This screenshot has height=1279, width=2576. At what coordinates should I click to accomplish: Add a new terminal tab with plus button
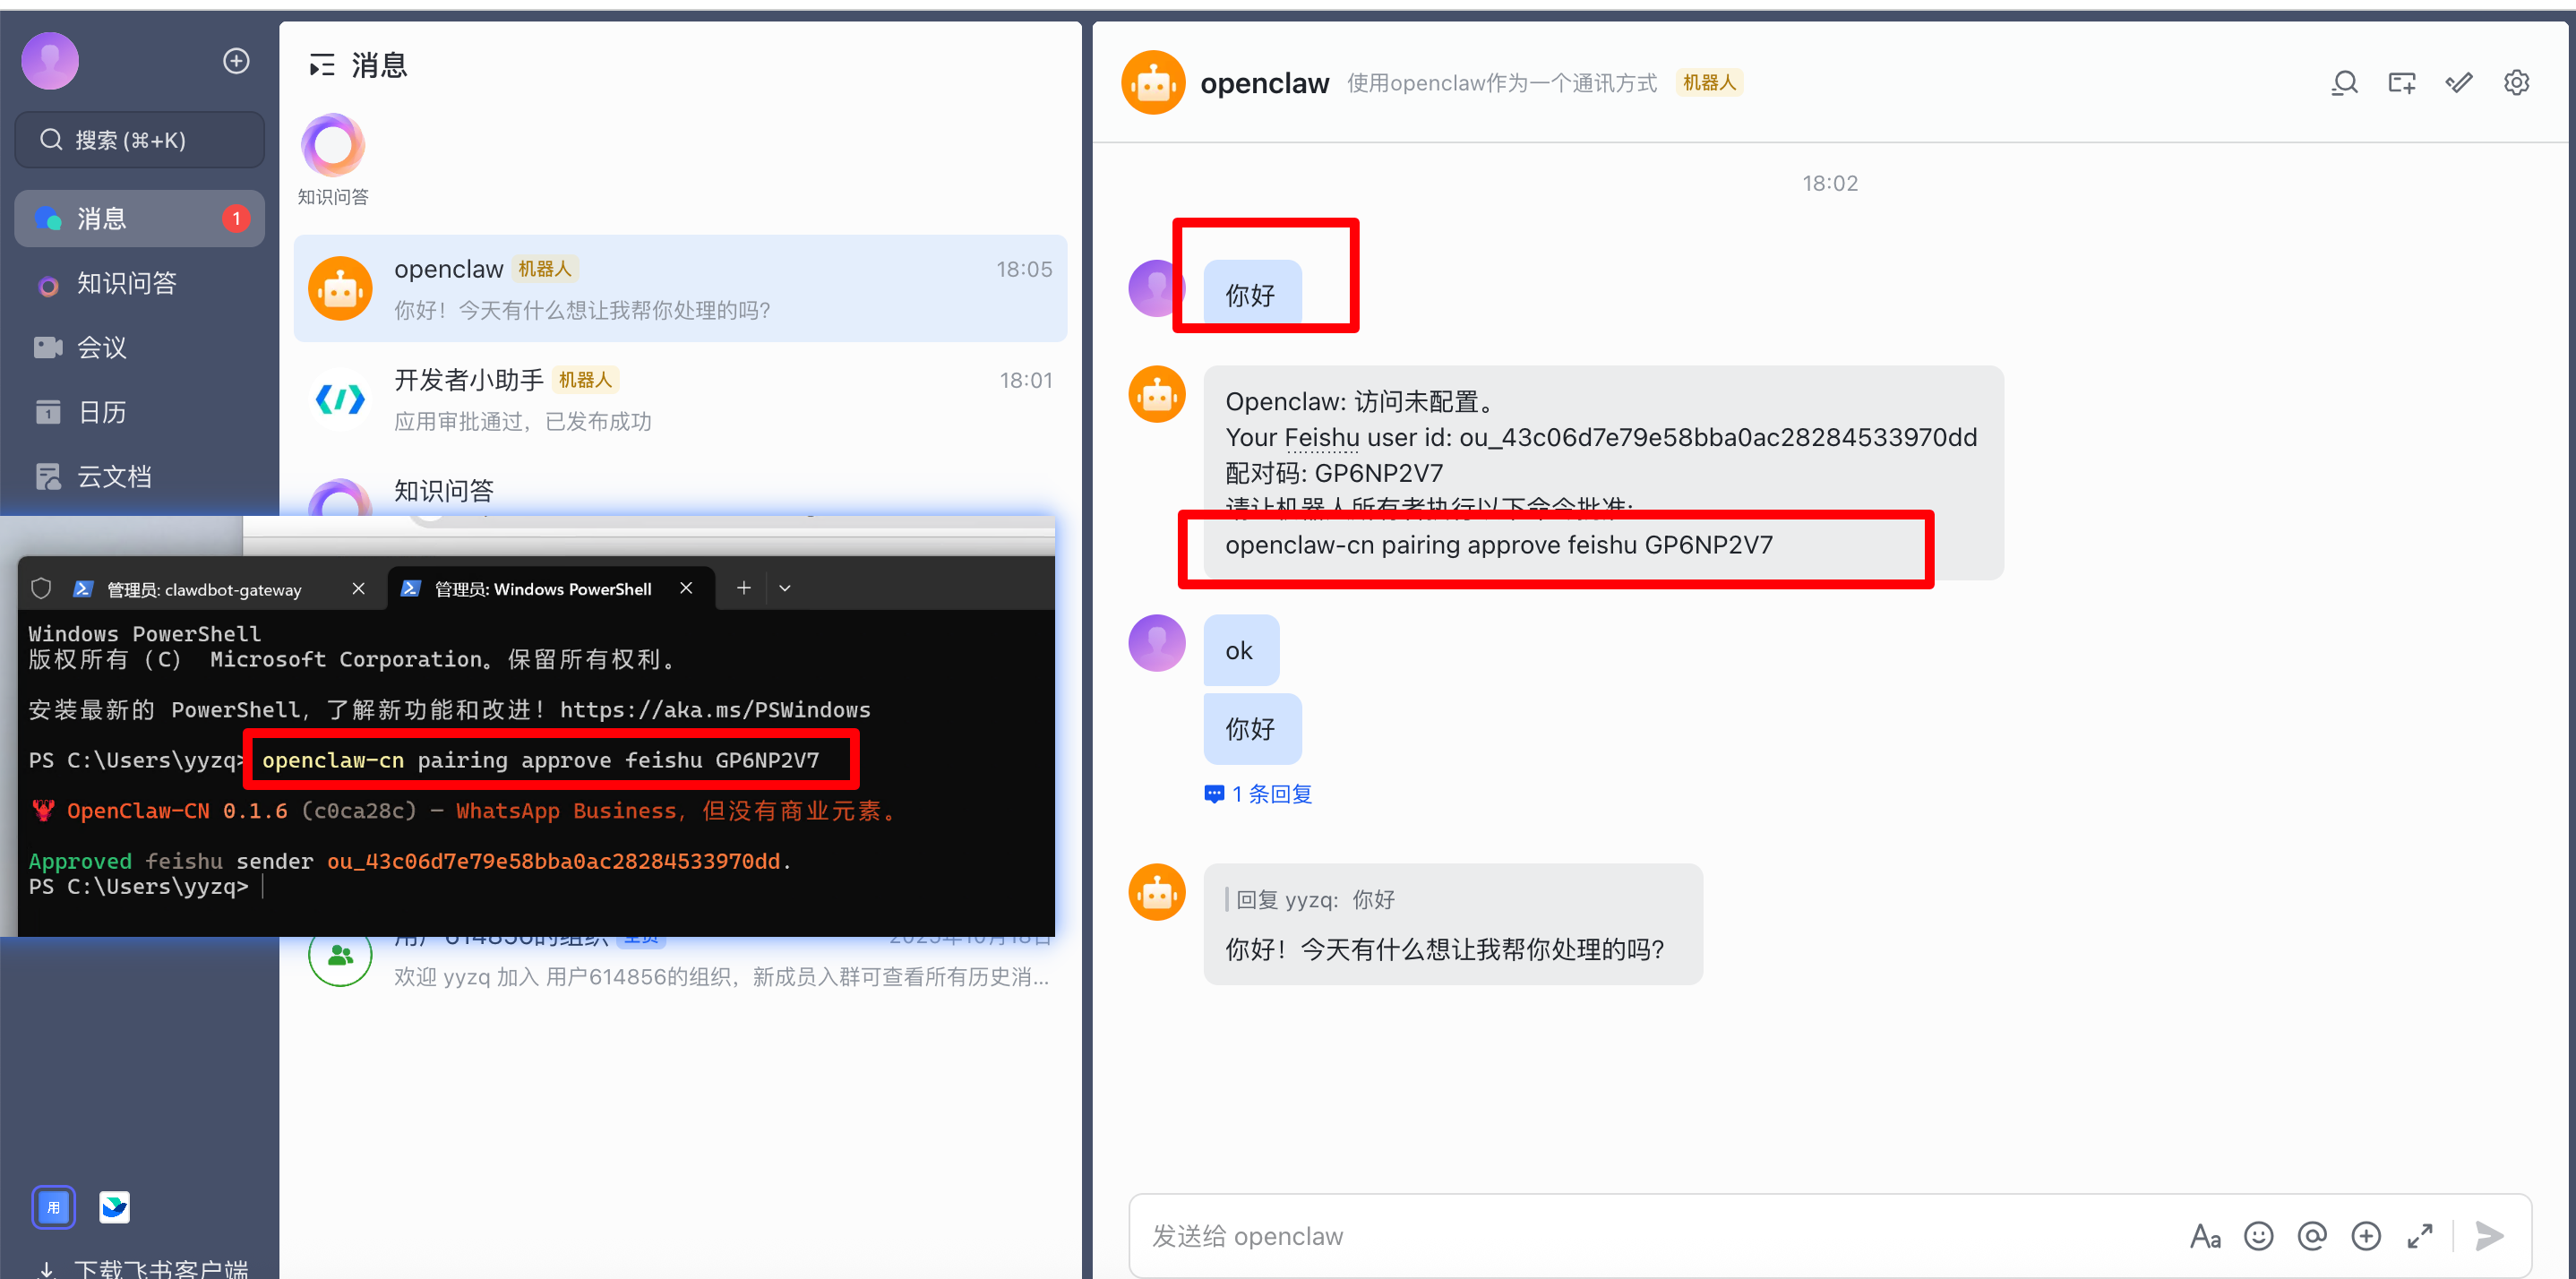point(743,588)
